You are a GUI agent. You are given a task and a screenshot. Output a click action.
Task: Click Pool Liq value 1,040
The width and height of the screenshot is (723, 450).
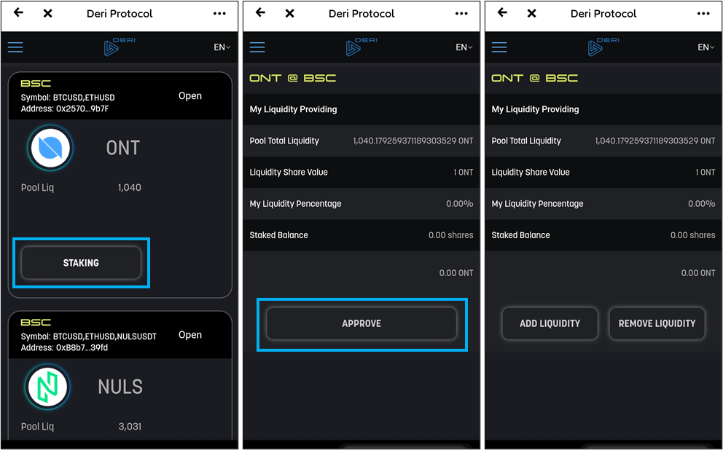(130, 187)
